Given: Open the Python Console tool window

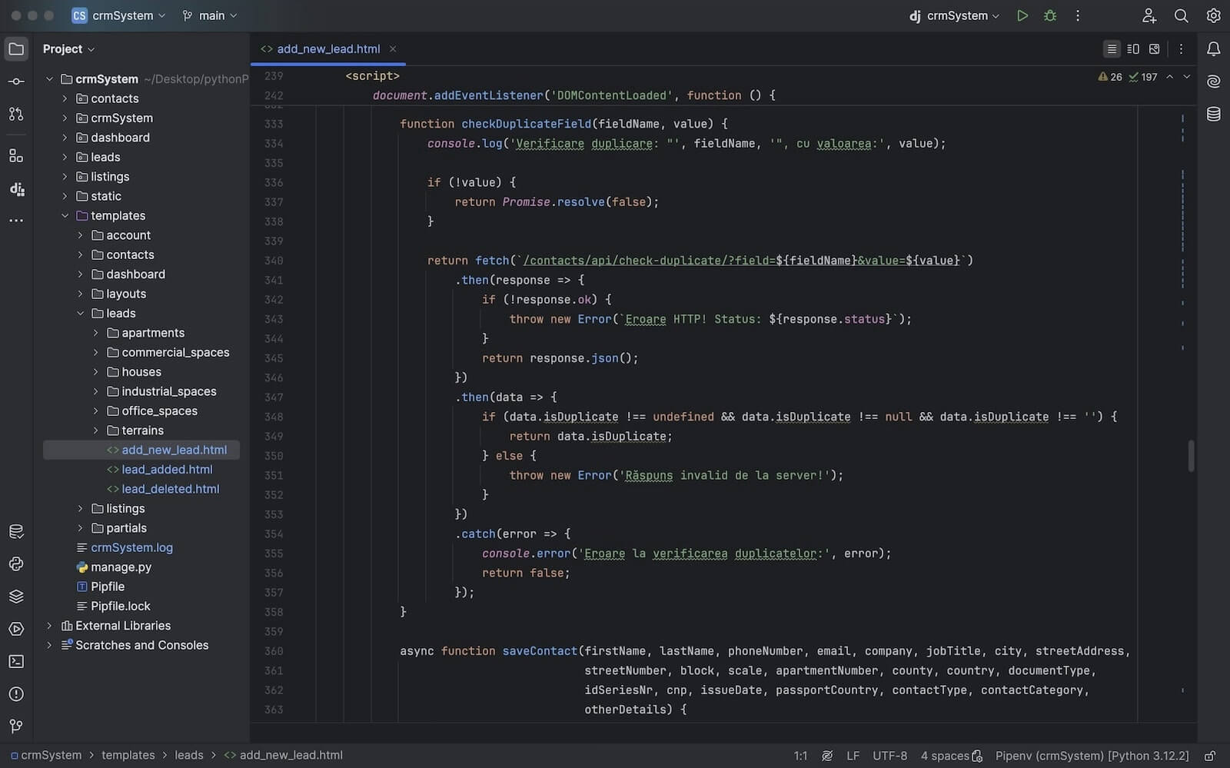Looking at the screenshot, I should click(x=16, y=564).
